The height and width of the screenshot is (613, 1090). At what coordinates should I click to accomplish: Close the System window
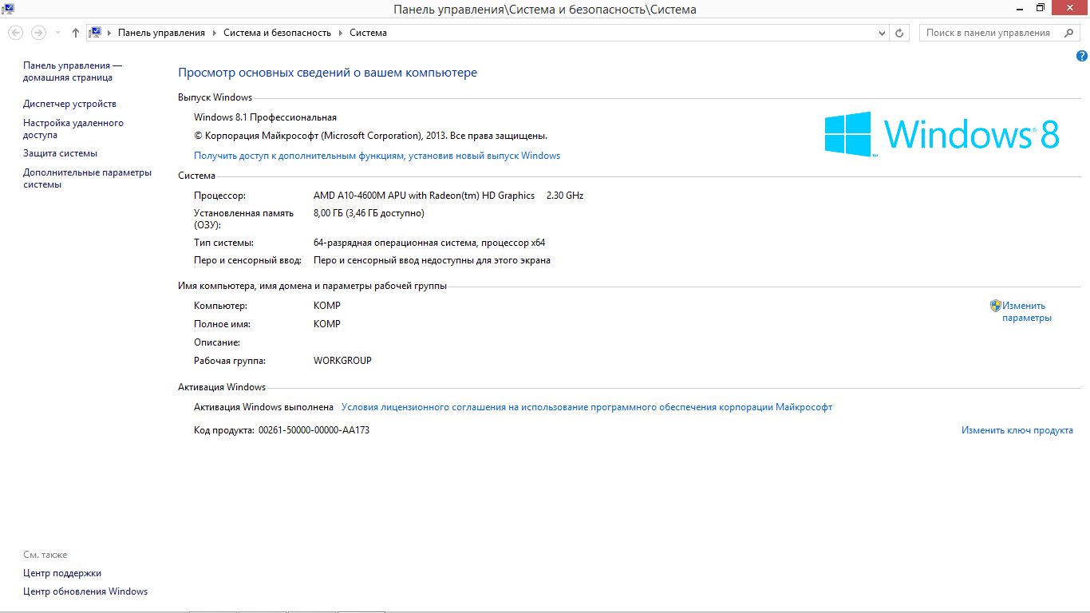[x=1070, y=8]
